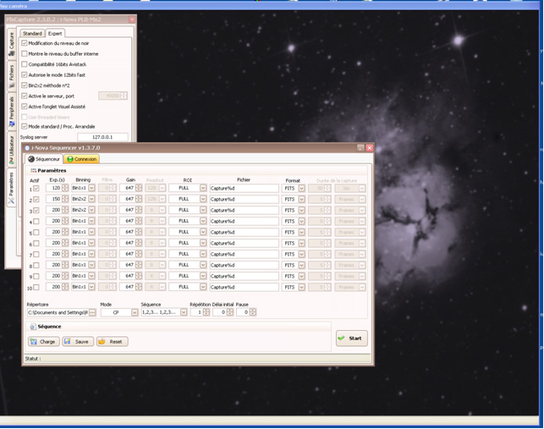Click row 2 Gain stepper arrows
Screen dimensions: 544x429
pyautogui.click(x=139, y=199)
